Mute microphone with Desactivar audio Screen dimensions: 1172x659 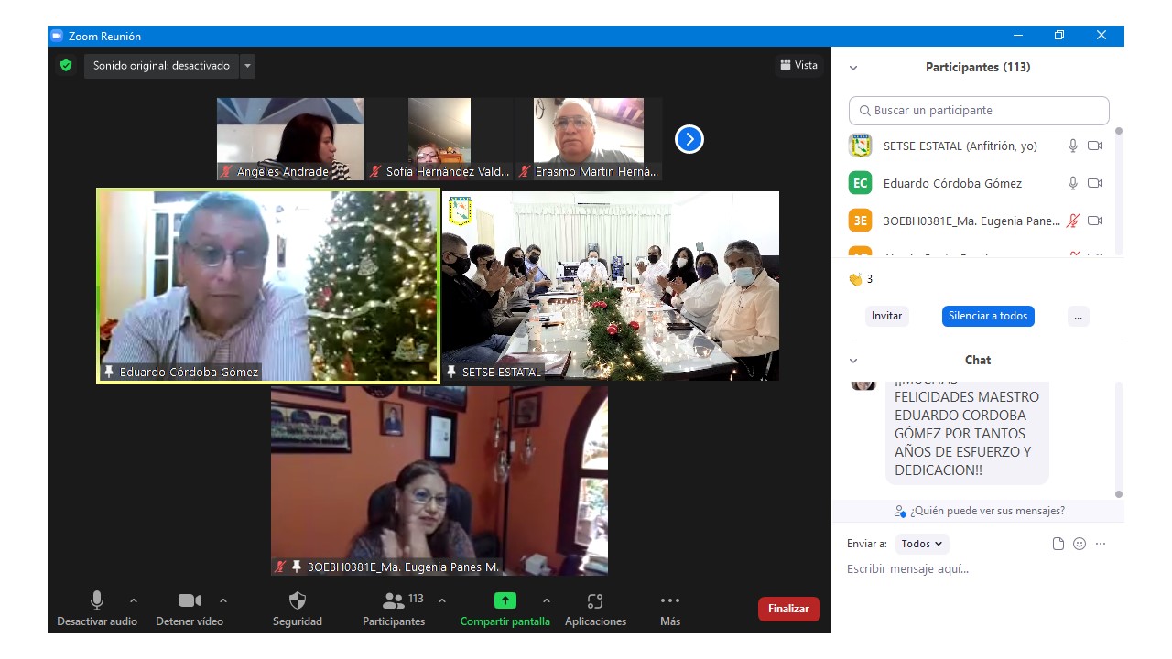(x=97, y=601)
